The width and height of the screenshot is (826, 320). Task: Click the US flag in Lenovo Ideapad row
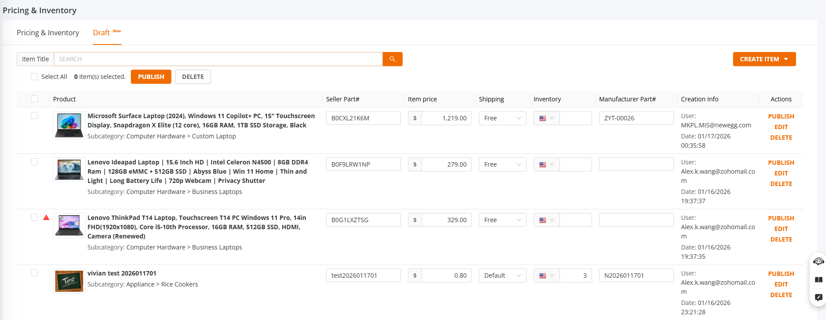pyautogui.click(x=543, y=164)
